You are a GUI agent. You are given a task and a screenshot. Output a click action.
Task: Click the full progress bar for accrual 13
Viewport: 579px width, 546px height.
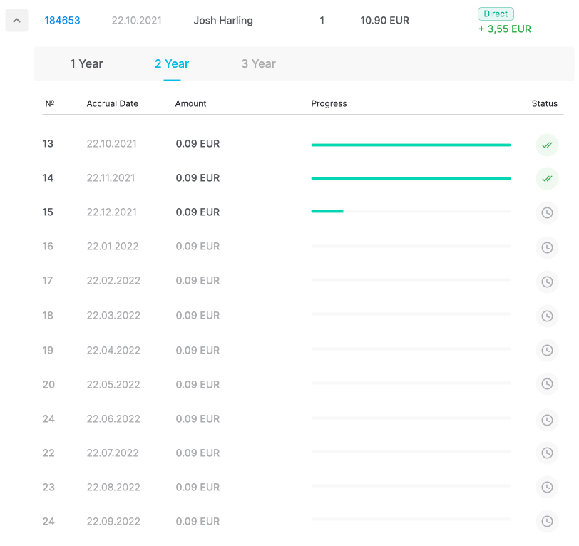pyautogui.click(x=411, y=145)
